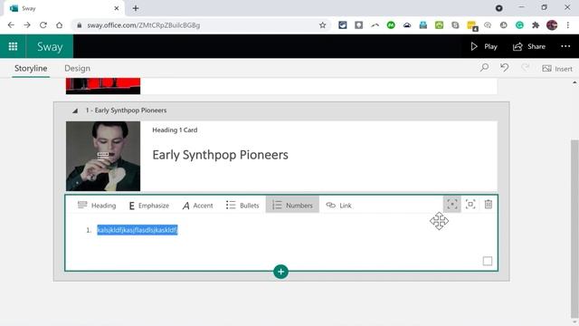
Task: Open a new browser tab
Action: [136, 8]
